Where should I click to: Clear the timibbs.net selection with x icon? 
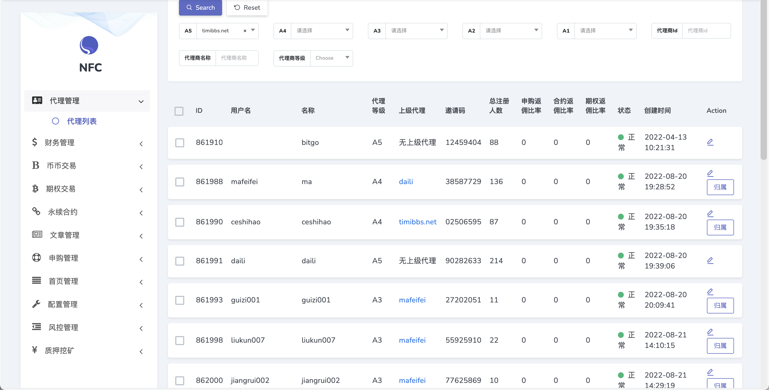click(245, 31)
